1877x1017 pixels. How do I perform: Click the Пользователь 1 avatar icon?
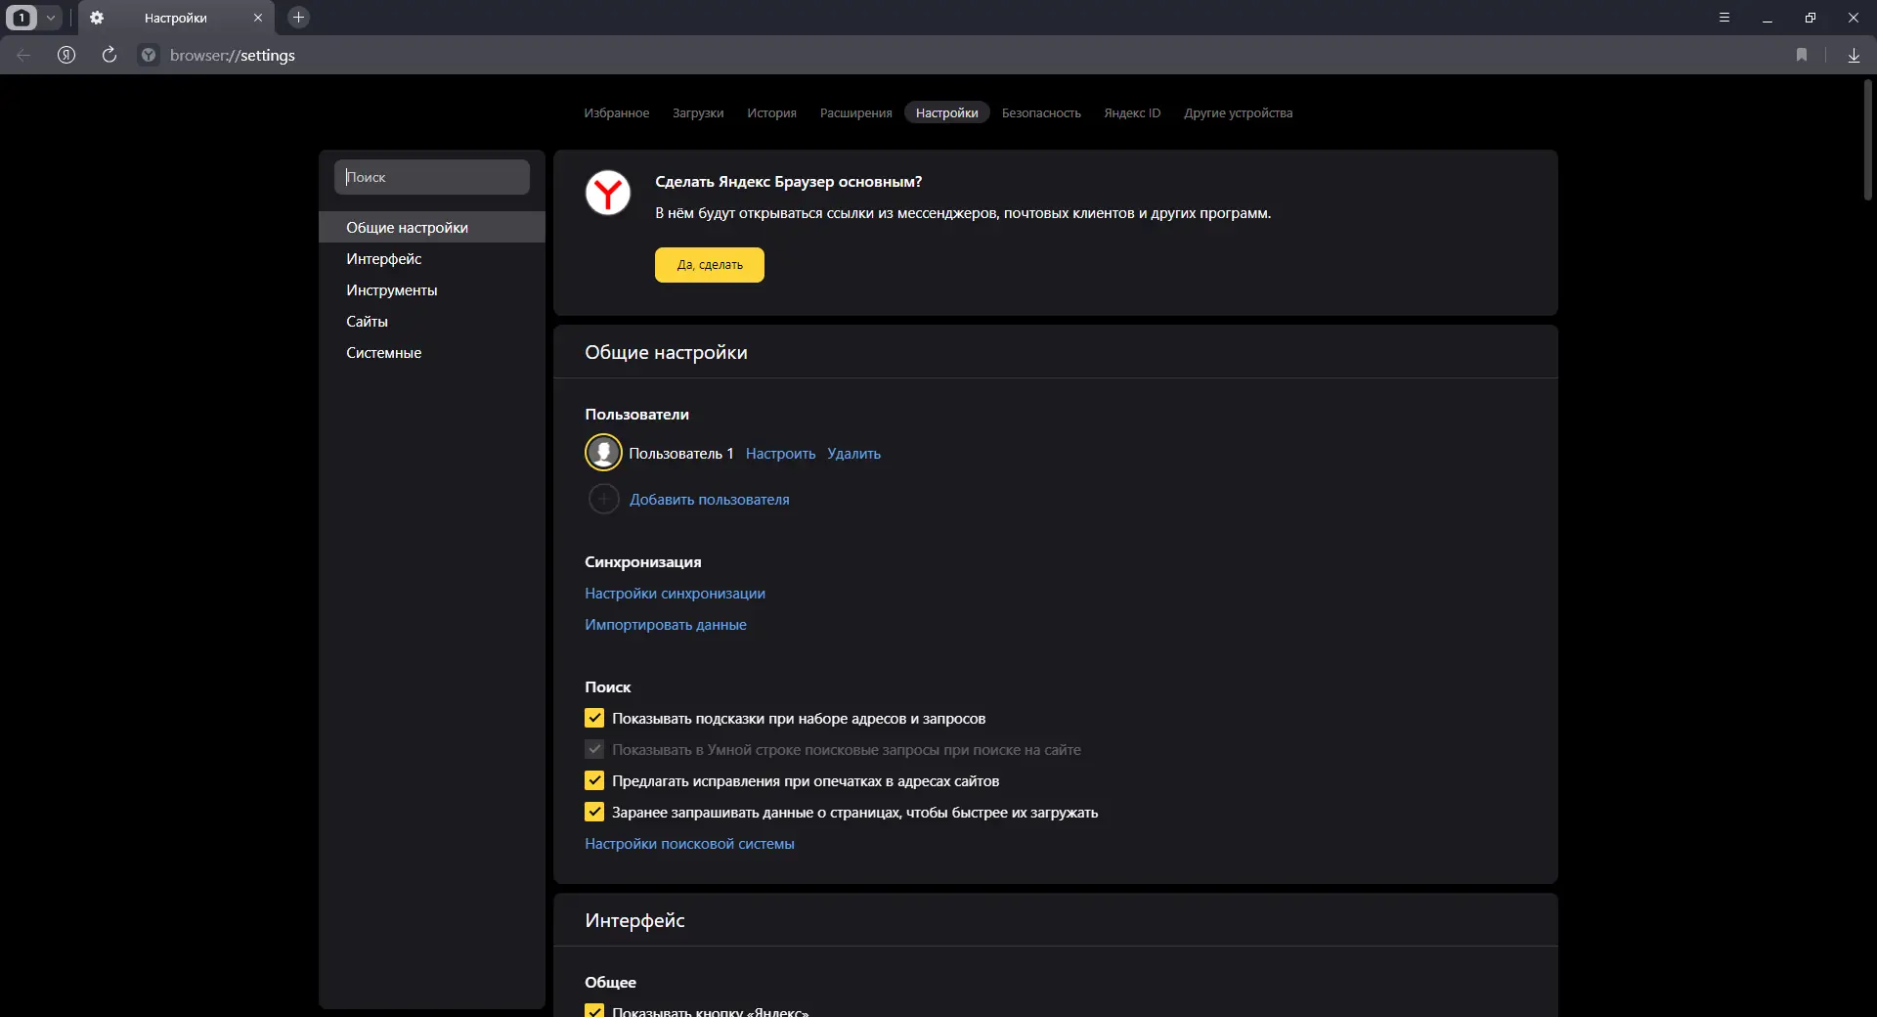[603, 453]
